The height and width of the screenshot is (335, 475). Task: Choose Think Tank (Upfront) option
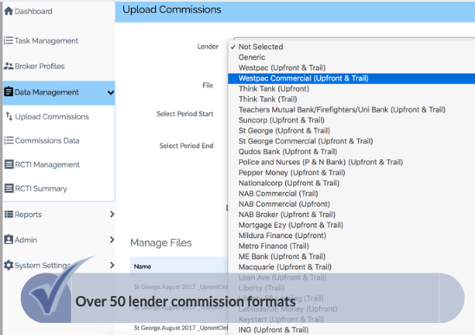pyautogui.click(x=274, y=88)
